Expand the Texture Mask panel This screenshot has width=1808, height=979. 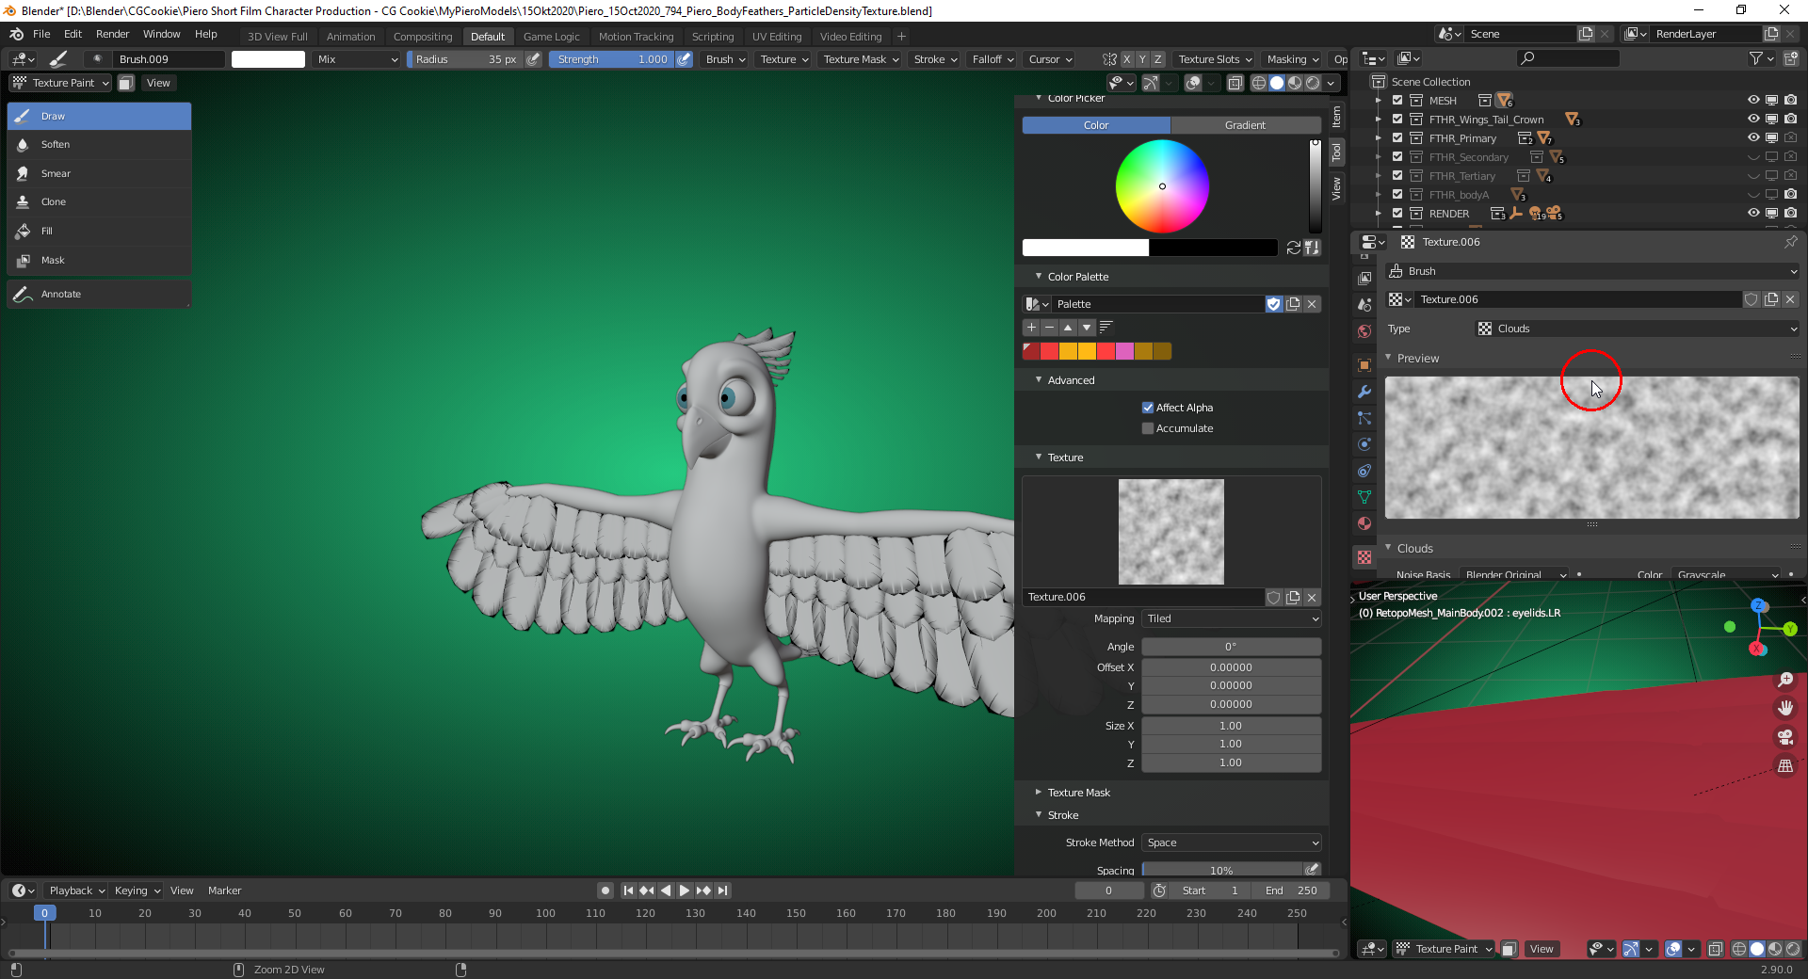[1078, 793]
